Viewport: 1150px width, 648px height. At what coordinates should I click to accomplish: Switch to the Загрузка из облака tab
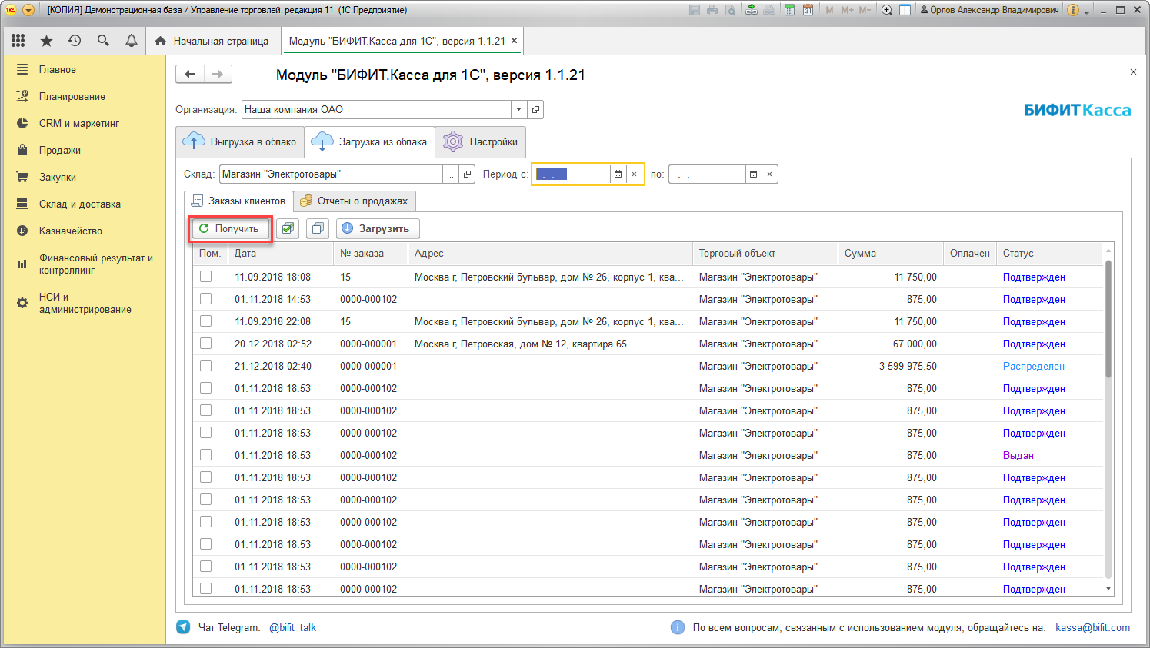tap(369, 142)
